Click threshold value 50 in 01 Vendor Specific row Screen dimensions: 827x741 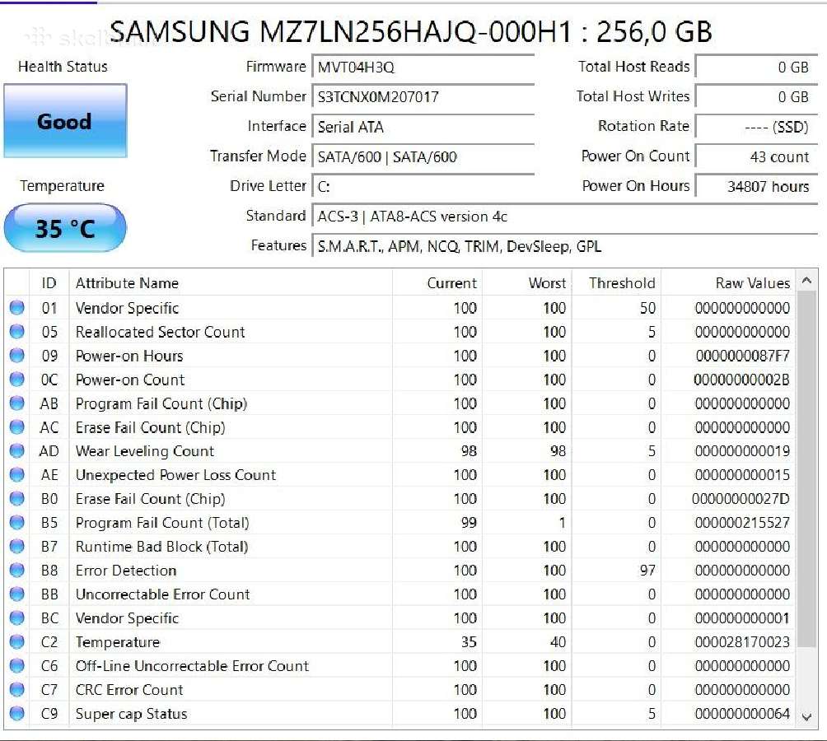(647, 308)
